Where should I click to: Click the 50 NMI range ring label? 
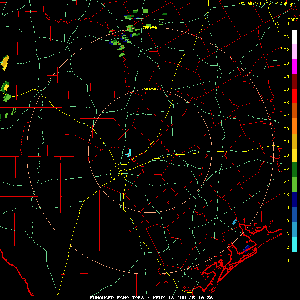150,89
